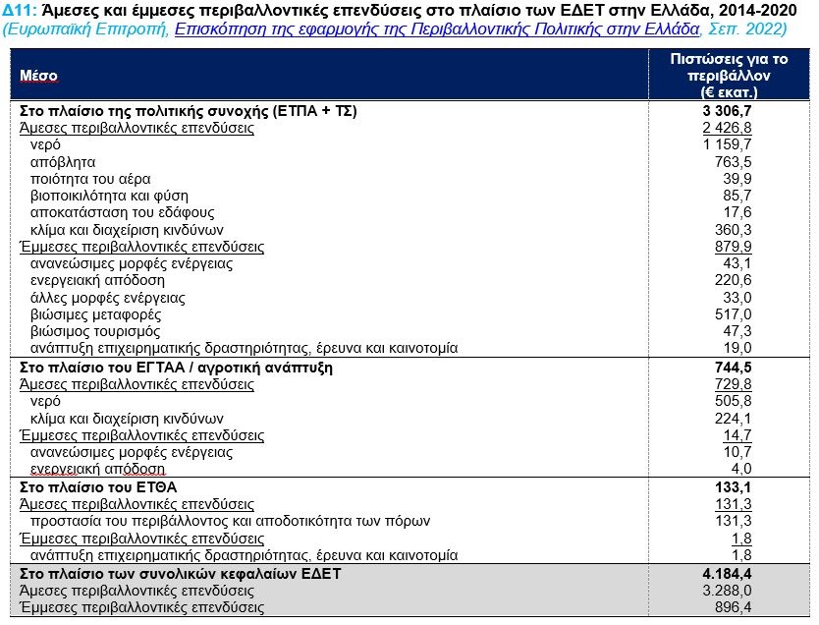Select the row 'Στο πλαίσιο του ΕΤΘΑ'
The height and width of the screenshot is (625, 819).
409,487
